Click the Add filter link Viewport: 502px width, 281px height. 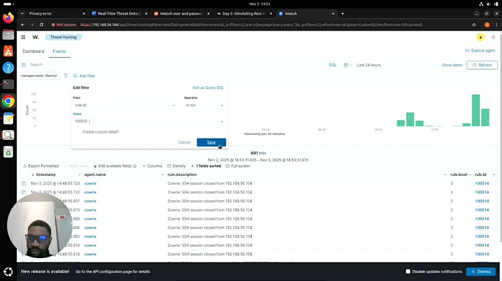[84, 76]
